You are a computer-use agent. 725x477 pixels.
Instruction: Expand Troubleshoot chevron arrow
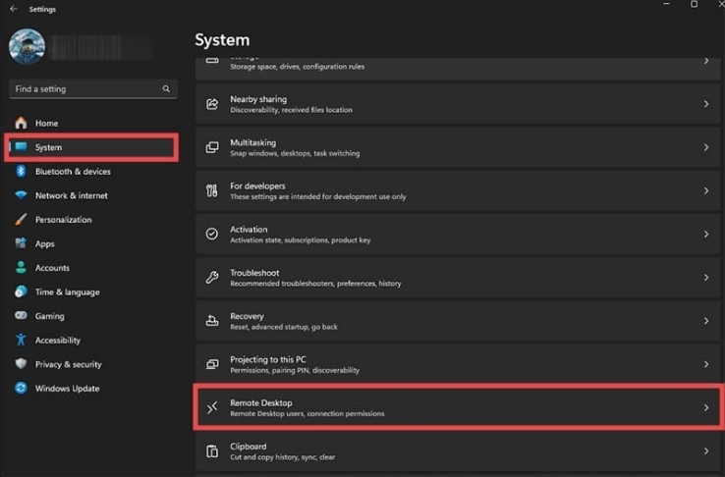click(x=706, y=278)
